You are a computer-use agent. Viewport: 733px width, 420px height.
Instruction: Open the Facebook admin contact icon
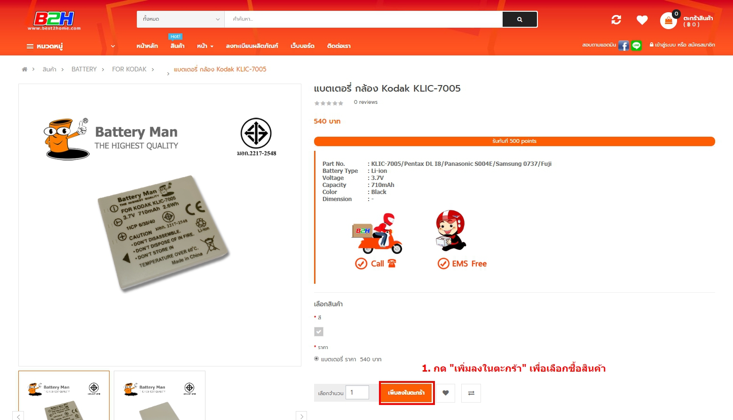pyautogui.click(x=623, y=46)
